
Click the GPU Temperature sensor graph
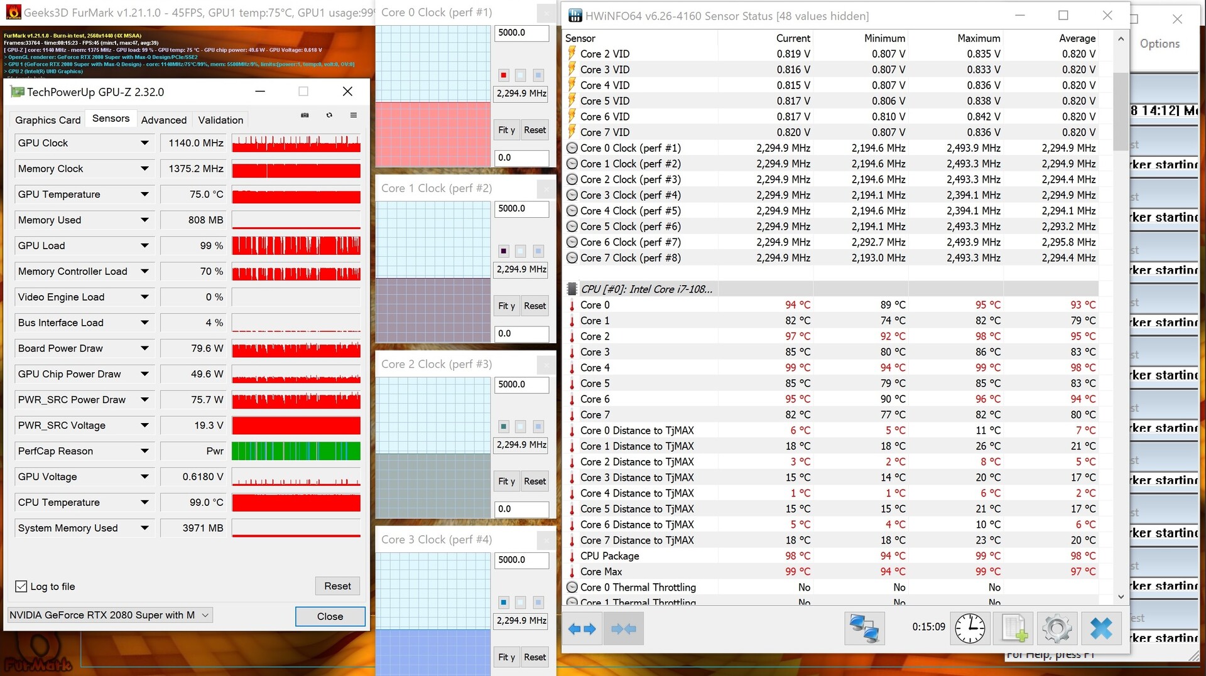[296, 195]
